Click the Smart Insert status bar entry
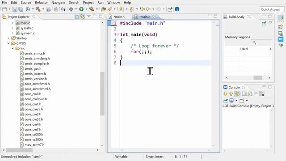Image resolution: width=286 pixels, height=161 pixels. 155,157
